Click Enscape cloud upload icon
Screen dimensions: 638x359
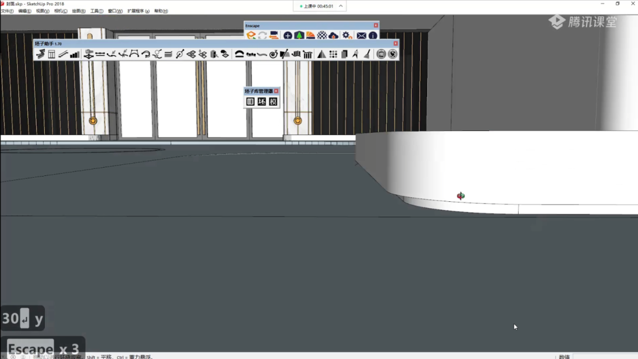click(333, 36)
